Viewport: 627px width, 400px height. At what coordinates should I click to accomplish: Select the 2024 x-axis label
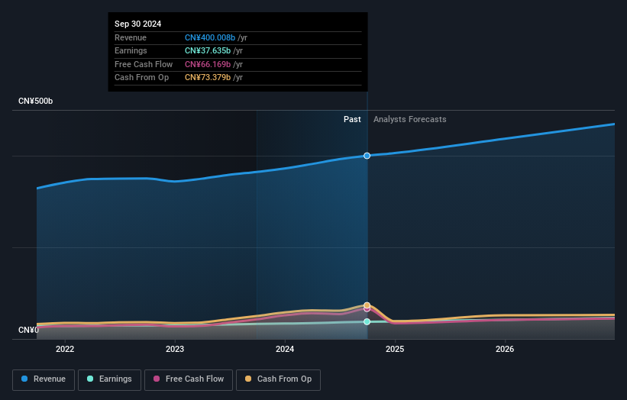pyautogui.click(x=285, y=350)
